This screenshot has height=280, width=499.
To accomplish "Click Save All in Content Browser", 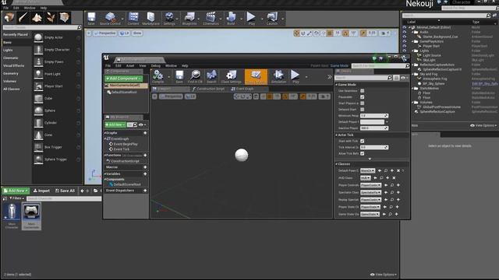I will [x=65, y=191].
